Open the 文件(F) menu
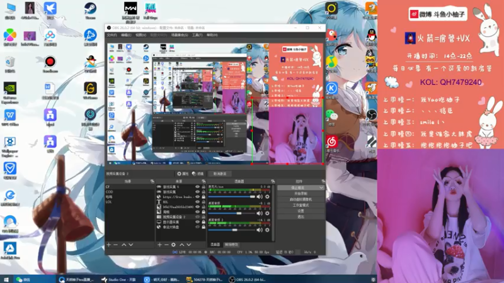Viewport: 504px width, 283px height. point(112,35)
